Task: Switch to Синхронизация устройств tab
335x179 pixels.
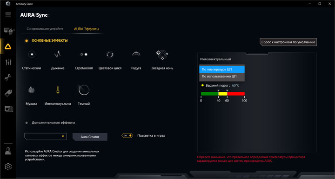Action: pyautogui.click(x=45, y=29)
